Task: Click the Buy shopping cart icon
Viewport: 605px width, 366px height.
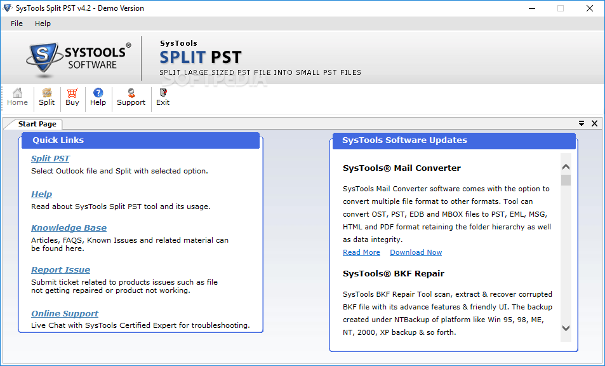Action: [x=72, y=97]
